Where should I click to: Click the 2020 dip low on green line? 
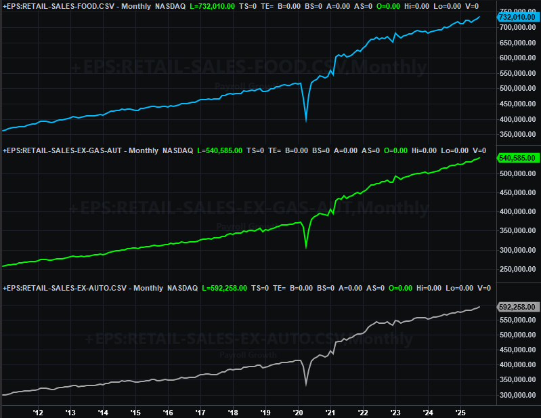pos(306,247)
